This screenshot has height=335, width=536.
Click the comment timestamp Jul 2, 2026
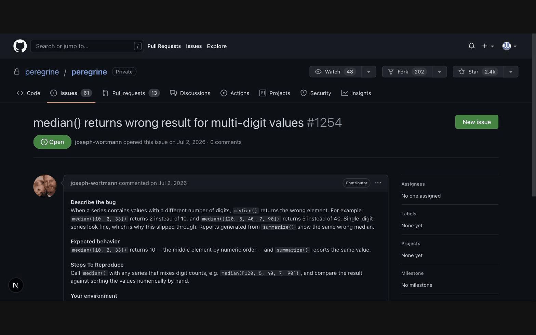pos(172,183)
